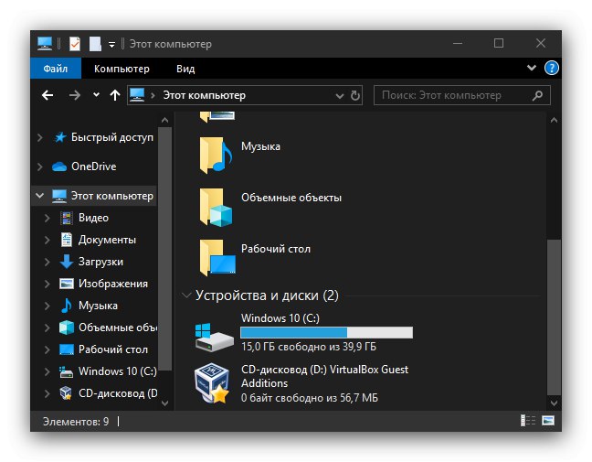592x462 pixels.
Task: Go up one level with the up arrow
Action: click(115, 95)
